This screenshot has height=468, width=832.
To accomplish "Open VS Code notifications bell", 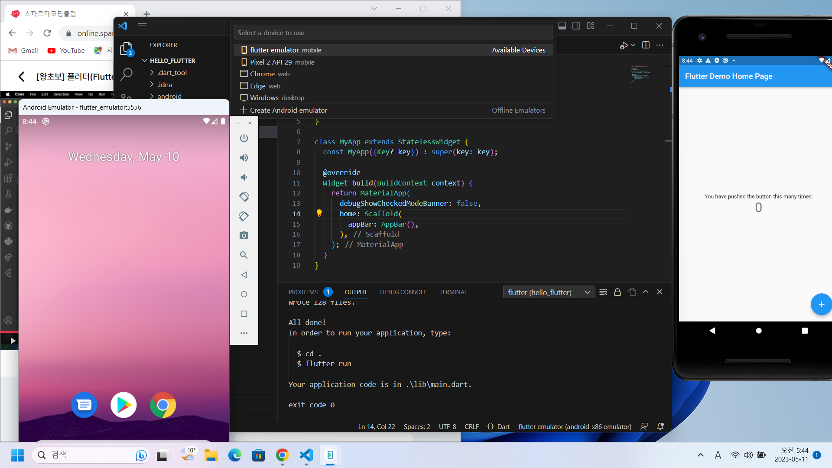I will pos(660,426).
